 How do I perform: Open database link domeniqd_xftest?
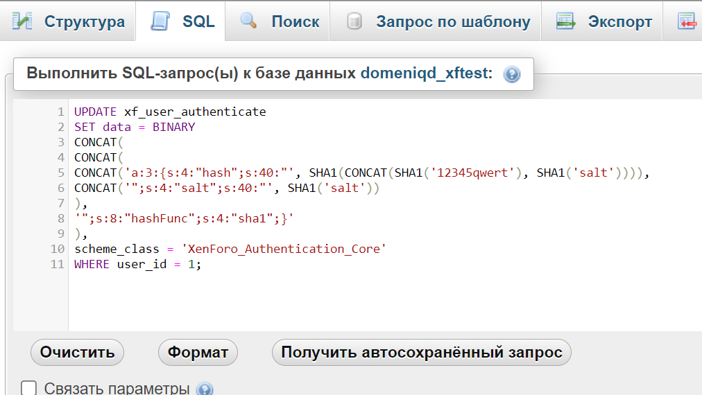pos(426,73)
